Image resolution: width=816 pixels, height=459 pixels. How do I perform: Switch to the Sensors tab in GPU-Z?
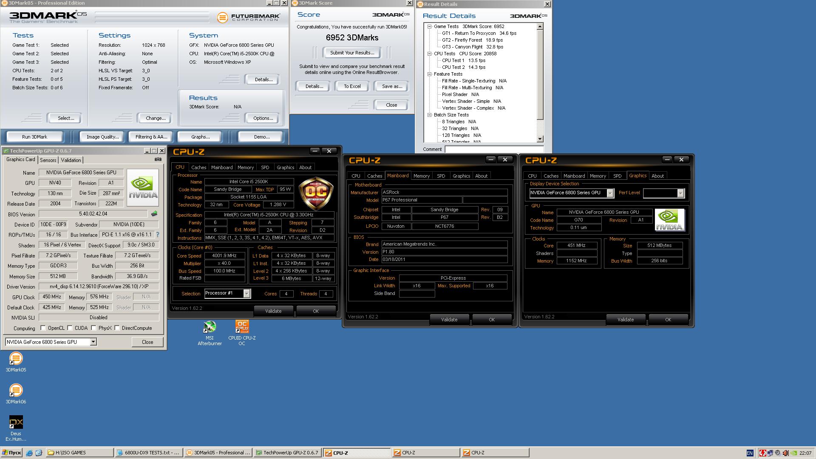48,160
